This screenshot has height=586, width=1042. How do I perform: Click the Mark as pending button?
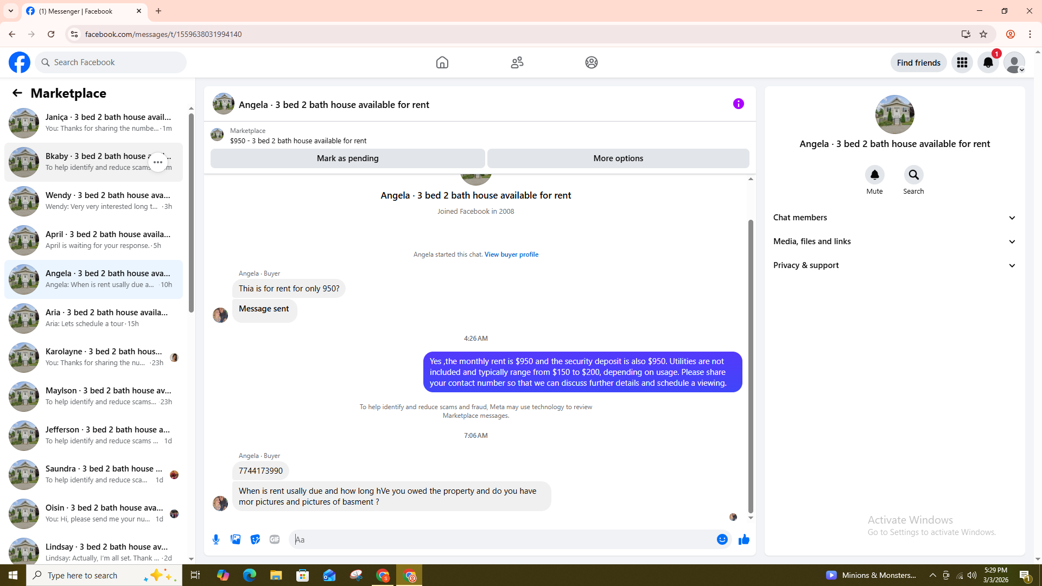tap(347, 158)
